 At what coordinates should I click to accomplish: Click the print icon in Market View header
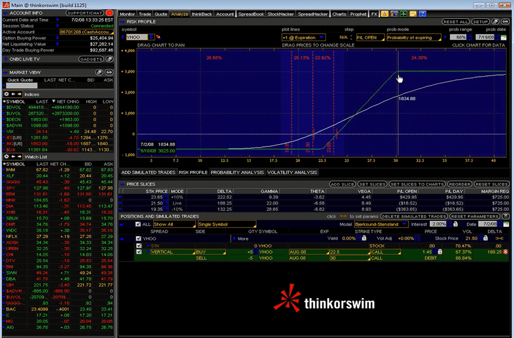click(109, 72)
